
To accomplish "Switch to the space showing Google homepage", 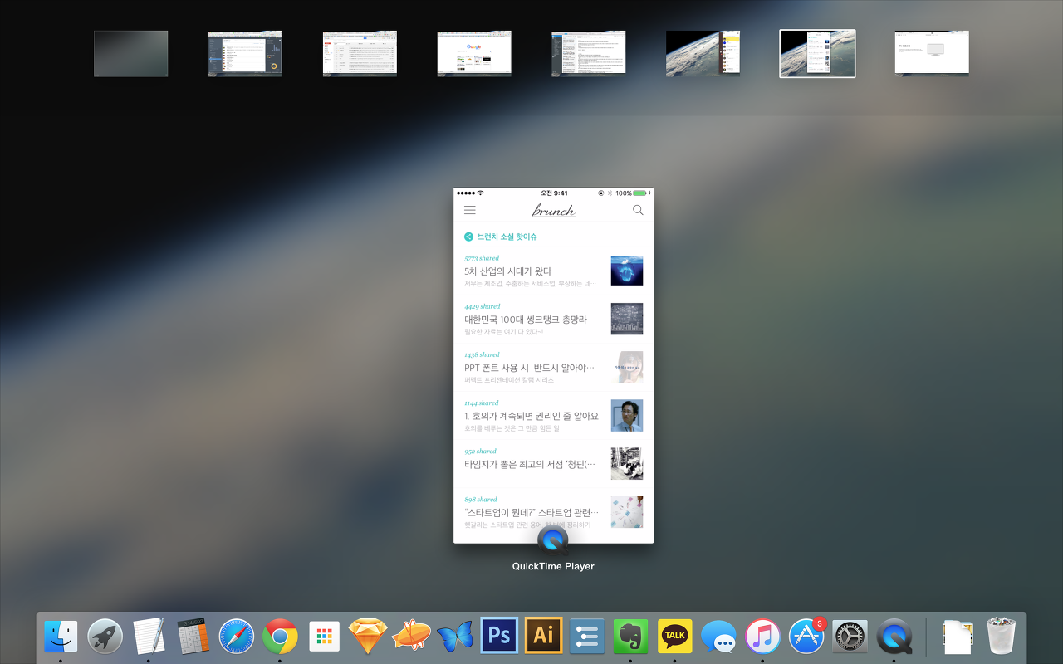I will pos(474,53).
